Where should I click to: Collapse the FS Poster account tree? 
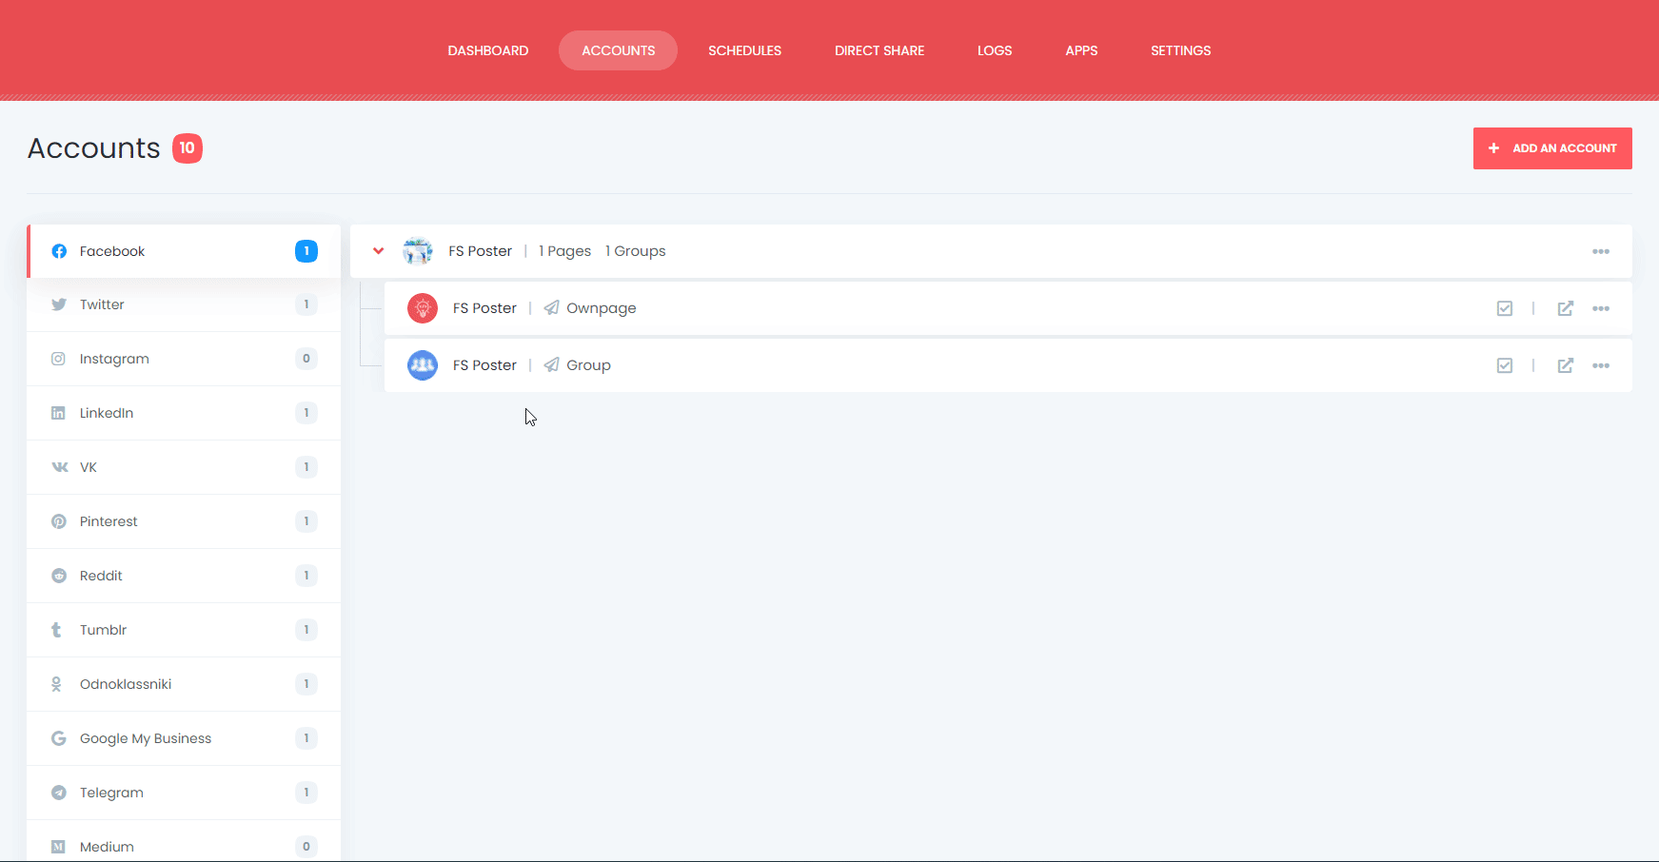click(x=378, y=251)
